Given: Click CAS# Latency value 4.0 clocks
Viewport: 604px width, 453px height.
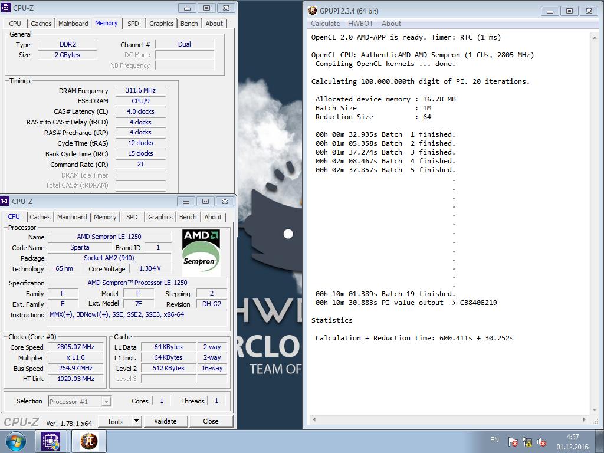Looking at the screenshot, I should click(140, 111).
